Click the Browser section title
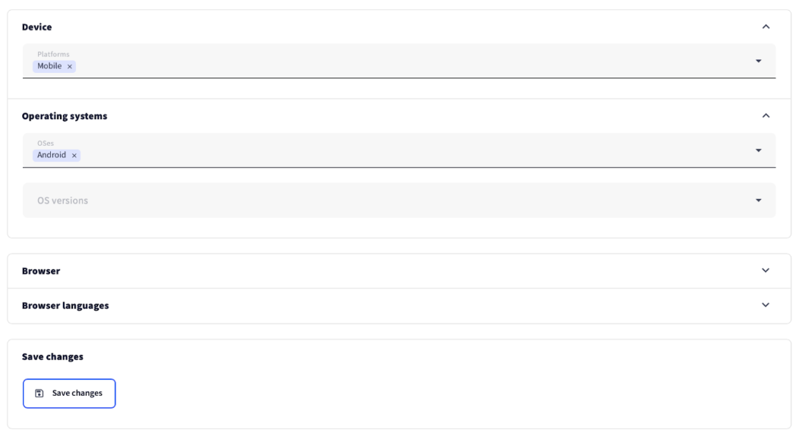802x442 pixels. 41,271
